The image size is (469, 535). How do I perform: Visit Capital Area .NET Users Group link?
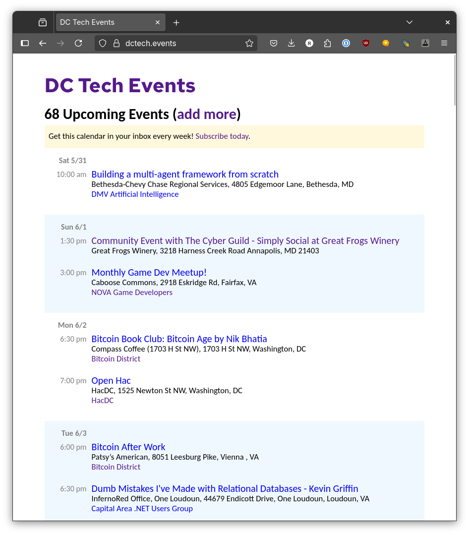click(x=142, y=509)
